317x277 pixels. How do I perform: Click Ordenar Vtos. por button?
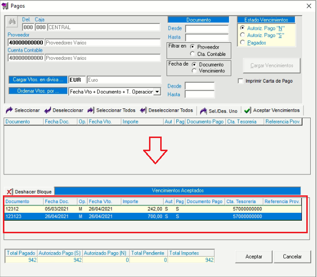[38, 91]
